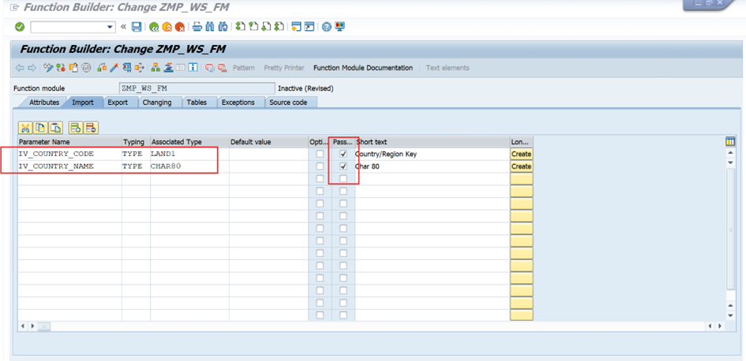Toggle Optional checkbox for IV_COUNTRY_NAME
This screenshot has width=746, height=361.
click(321, 166)
